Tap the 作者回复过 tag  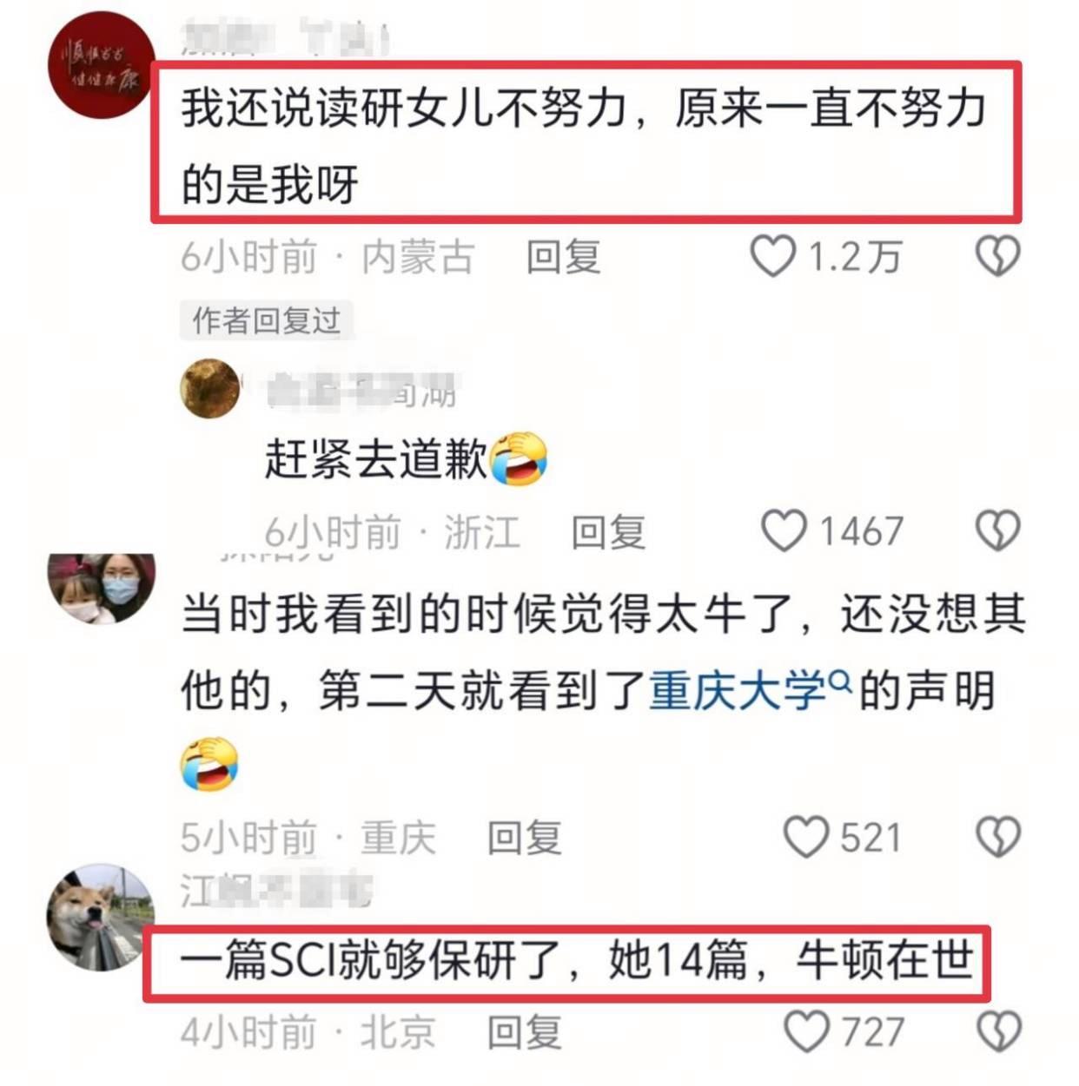tap(267, 321)
